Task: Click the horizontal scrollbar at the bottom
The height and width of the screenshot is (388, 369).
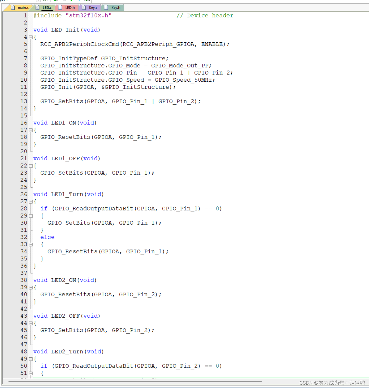Action: (135, 381)
